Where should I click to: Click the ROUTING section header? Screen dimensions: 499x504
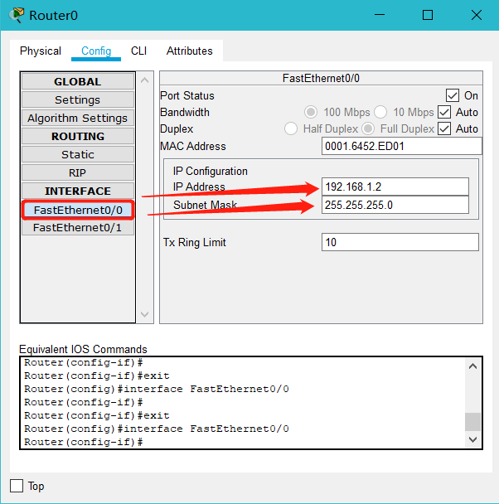click(x=78, y=136)
